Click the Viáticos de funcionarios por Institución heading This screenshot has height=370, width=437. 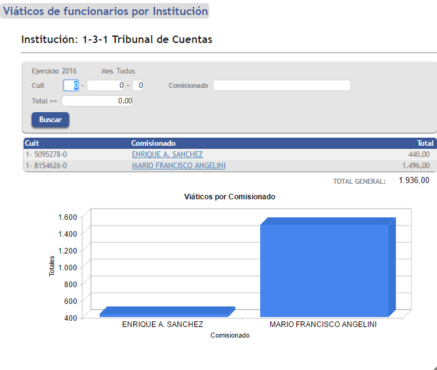tap(105, 11)
